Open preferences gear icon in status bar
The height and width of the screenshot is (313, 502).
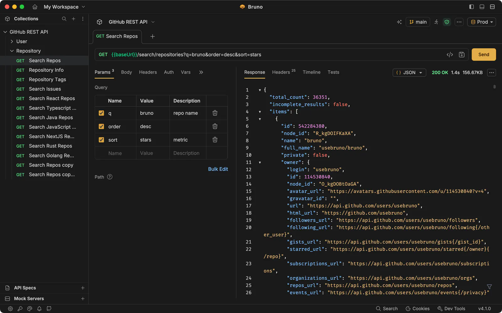click(10, 309)
